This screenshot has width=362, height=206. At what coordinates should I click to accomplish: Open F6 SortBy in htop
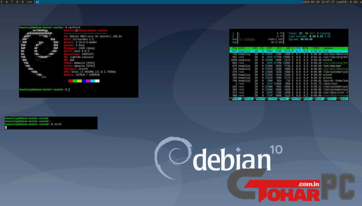(295, 99)
